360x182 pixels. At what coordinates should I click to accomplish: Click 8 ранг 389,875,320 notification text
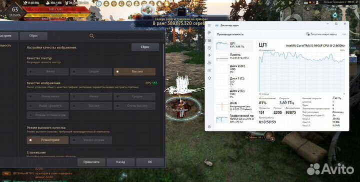point(179,23)
